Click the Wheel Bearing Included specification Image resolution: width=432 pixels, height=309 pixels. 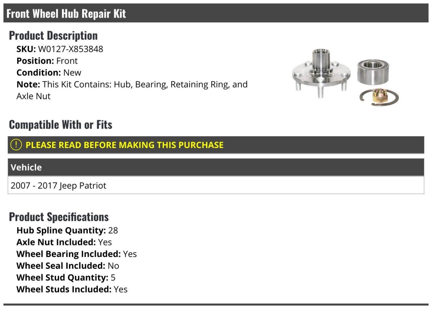[76, 254]
